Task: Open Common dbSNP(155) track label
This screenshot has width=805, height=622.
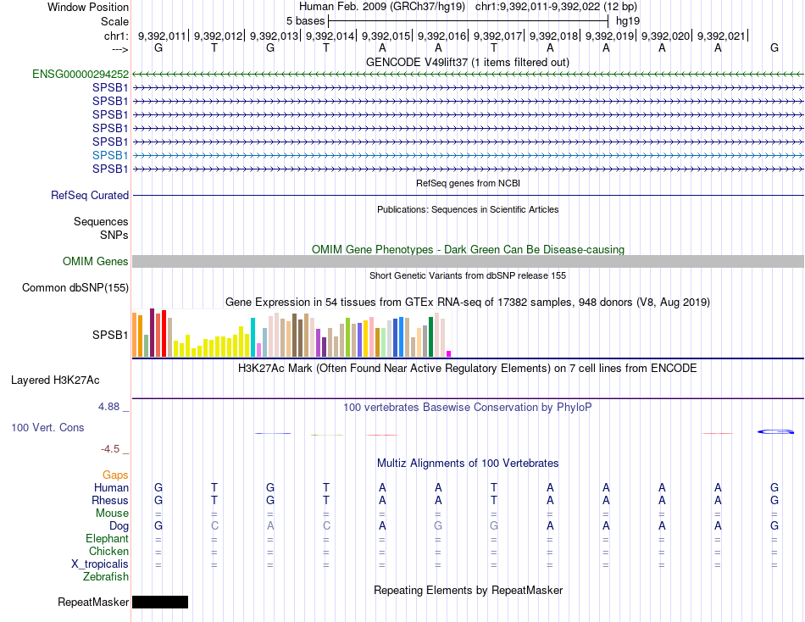Action: coord(75,287)
